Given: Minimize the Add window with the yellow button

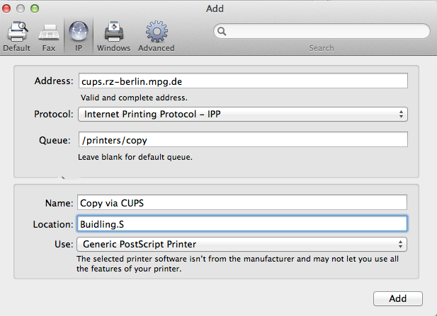Looking at the screenshot, I should (22, 8).
